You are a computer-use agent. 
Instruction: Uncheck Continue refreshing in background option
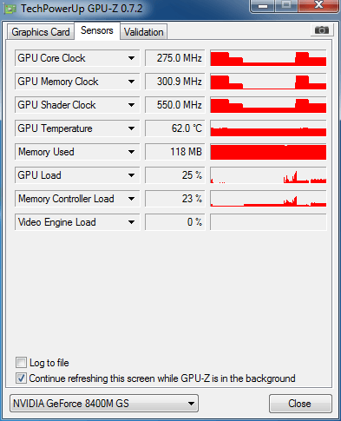pos(21,378)
